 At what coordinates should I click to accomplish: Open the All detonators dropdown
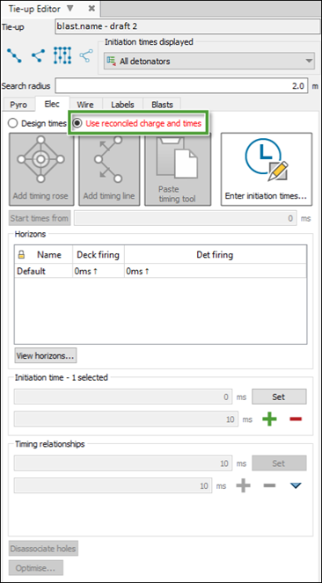pyautogui.click(x=209, y=62)
